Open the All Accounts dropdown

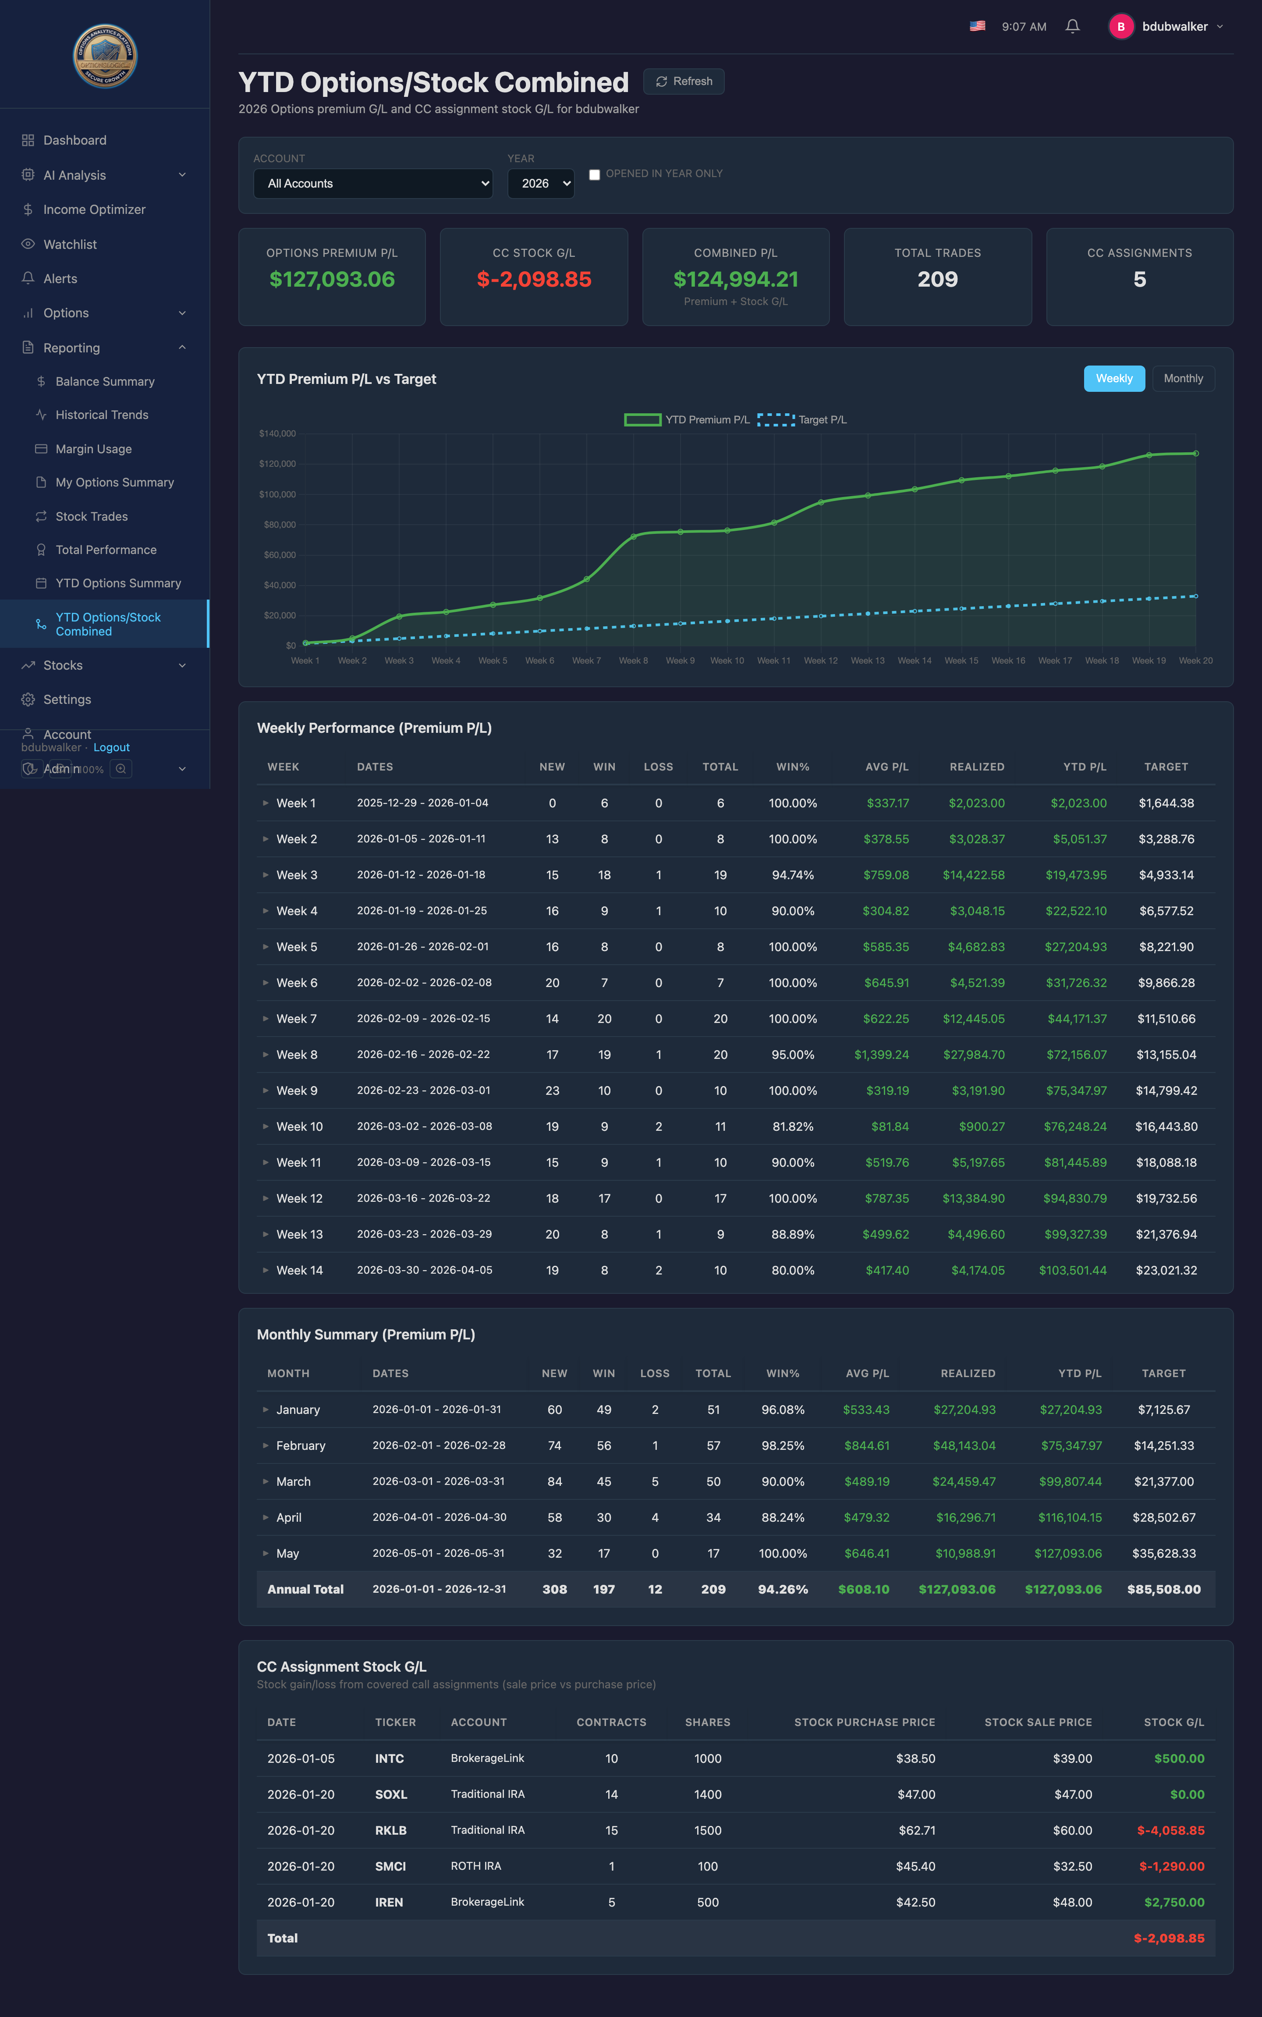click(x=373, y=184)
